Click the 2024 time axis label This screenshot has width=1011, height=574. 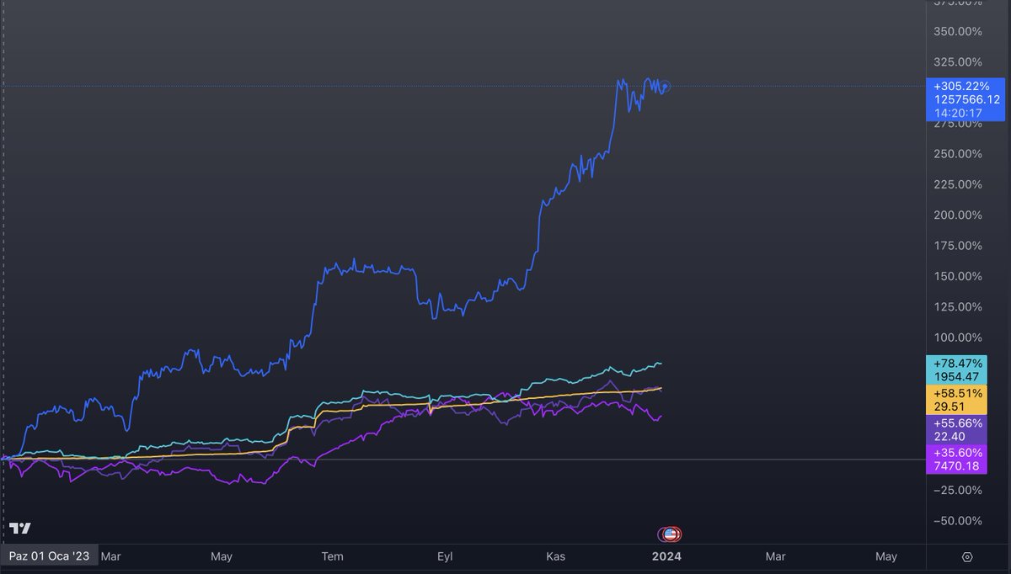tap(666, 556)
